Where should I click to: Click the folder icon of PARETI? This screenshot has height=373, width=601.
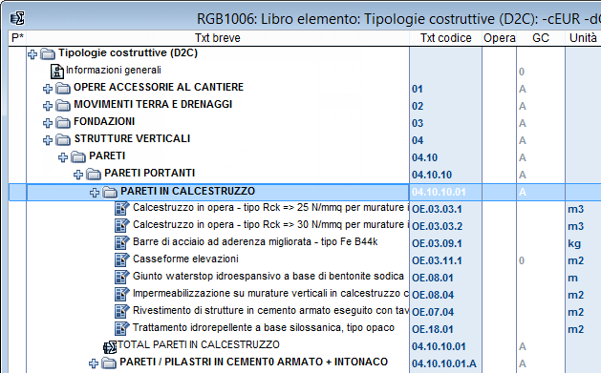(78, 156)
